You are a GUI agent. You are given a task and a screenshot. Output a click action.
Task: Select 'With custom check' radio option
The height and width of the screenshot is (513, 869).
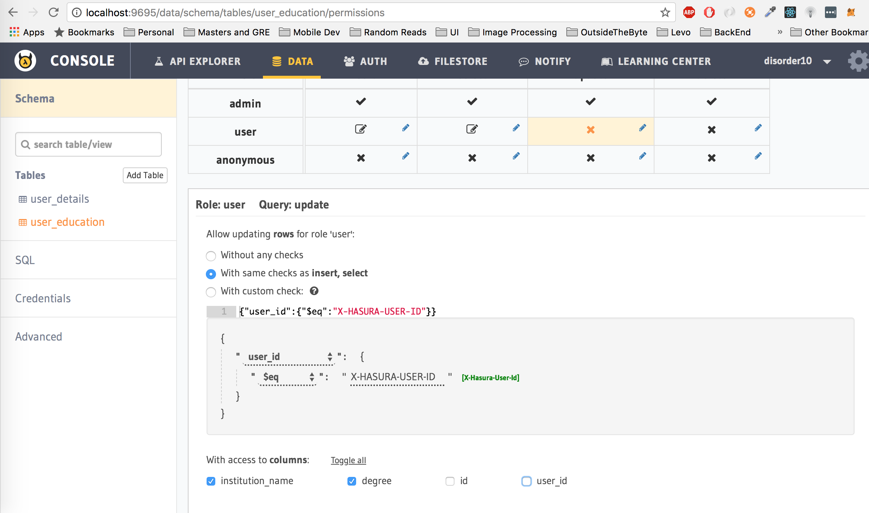[211, 292]
